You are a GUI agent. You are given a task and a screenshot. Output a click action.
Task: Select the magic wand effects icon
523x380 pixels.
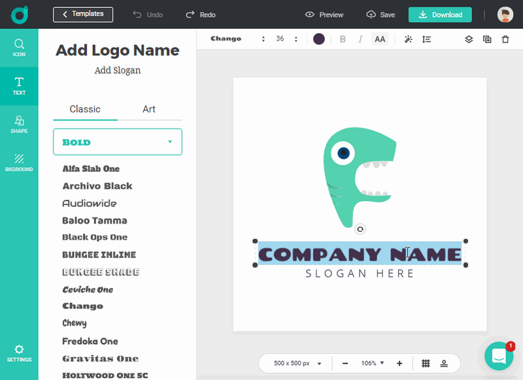(408, 39)
